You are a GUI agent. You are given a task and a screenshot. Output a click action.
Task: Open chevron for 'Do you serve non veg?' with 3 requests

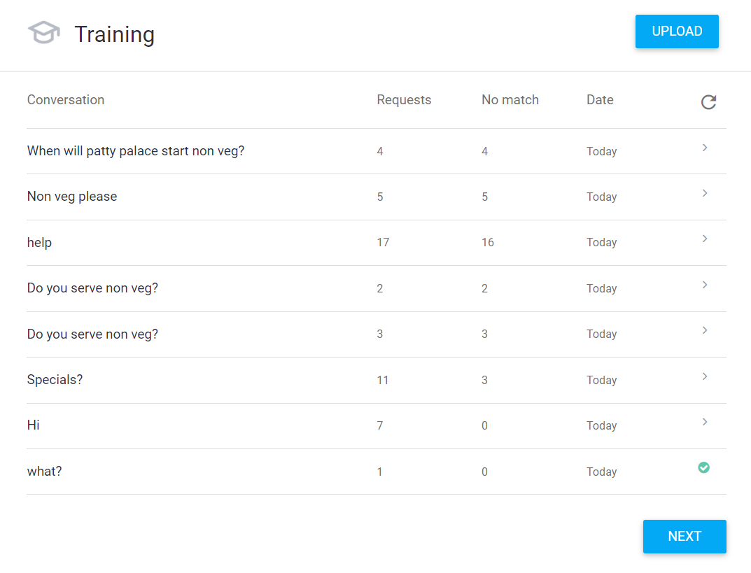(705, 330)
